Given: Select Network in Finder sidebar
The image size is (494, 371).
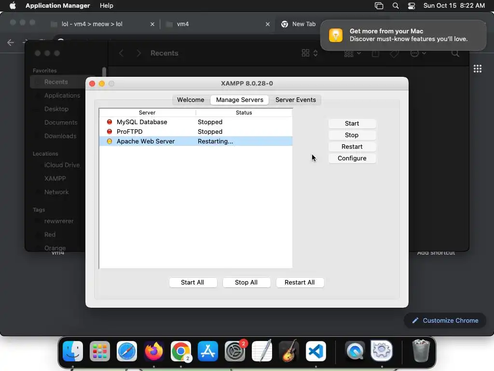Looking at the screenshot, I should pos(56,192).
